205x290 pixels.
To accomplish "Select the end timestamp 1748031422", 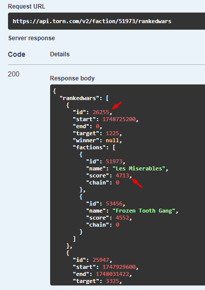I will point(113,274).
